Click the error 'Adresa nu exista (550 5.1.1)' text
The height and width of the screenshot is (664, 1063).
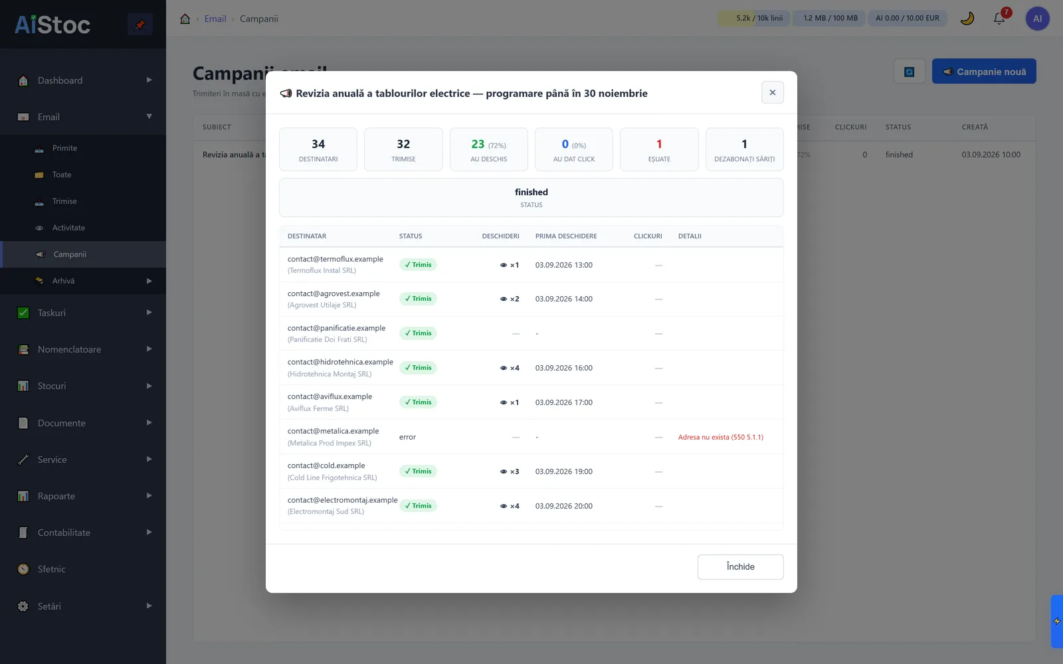[721, 437]
